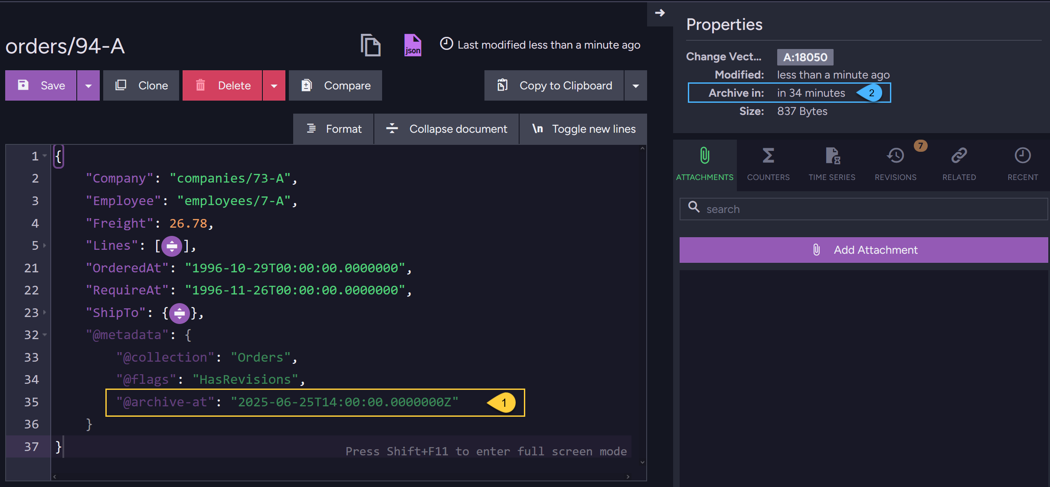
Task: Click the 'in 34 minutes' archive value
Action: tap(811, 93)
